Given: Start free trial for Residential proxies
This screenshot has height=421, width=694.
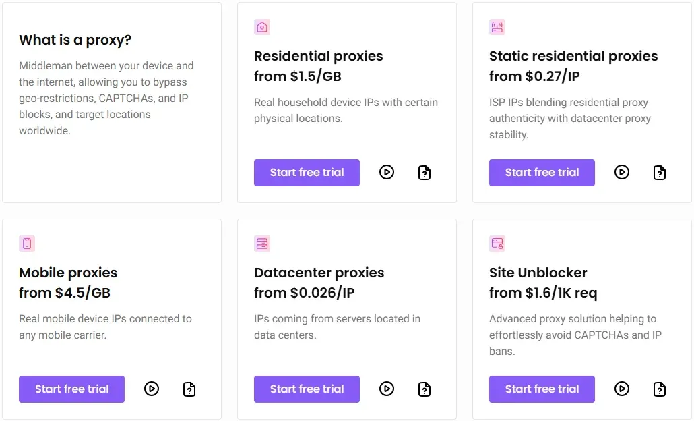Looking at the screenshot, I should [307, 173].
